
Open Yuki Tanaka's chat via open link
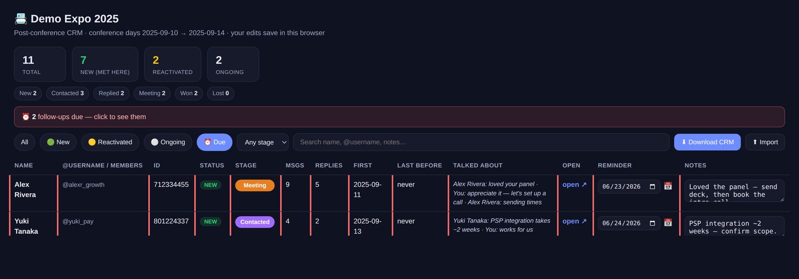pyautogui.click(x=574, y=221)
